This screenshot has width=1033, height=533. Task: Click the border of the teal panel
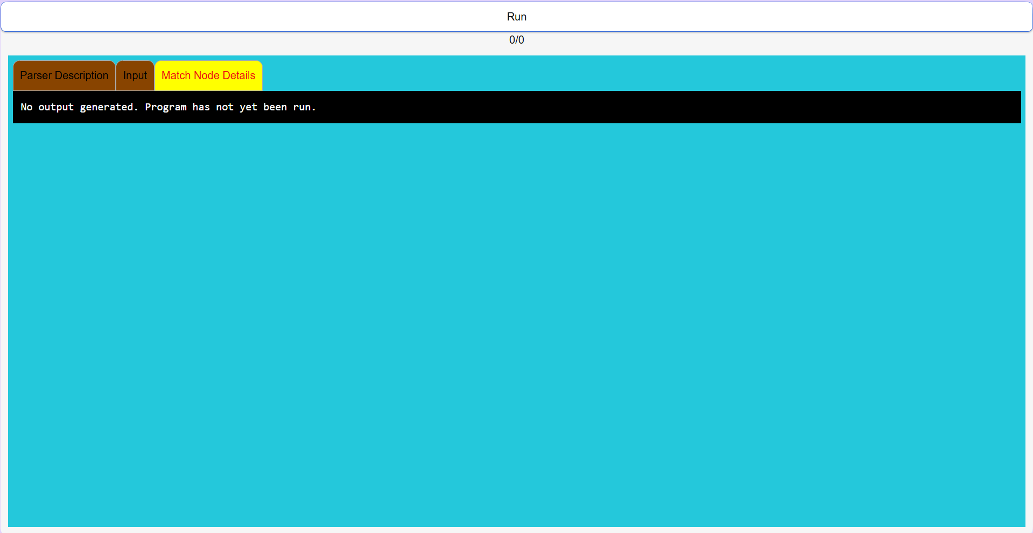(517, 523)
